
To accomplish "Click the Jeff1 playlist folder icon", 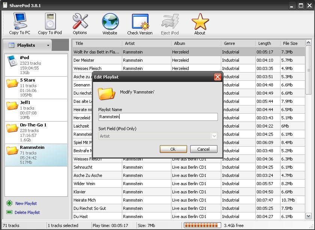I will 12,105.
